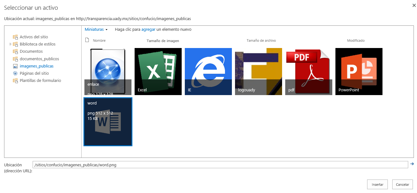Open the Documentos library
This screenshot has width=417, height=193.
coord(31,51)
